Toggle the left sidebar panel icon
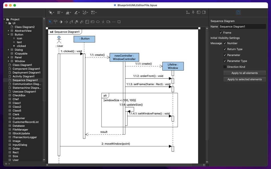 point(199,12)
